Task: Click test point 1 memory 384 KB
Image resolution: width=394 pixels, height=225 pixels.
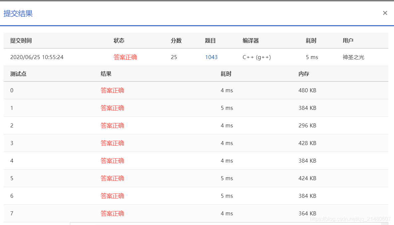Action: [x=307, y=108]
